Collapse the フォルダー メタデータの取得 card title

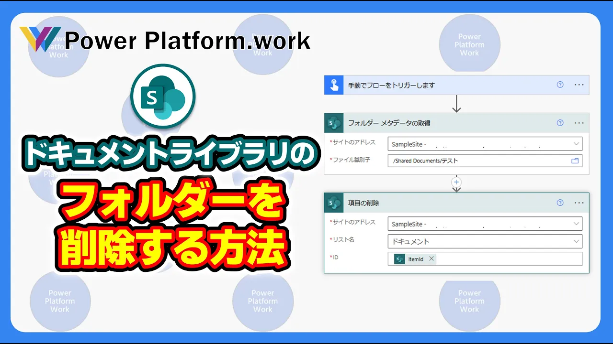point(389,123)
